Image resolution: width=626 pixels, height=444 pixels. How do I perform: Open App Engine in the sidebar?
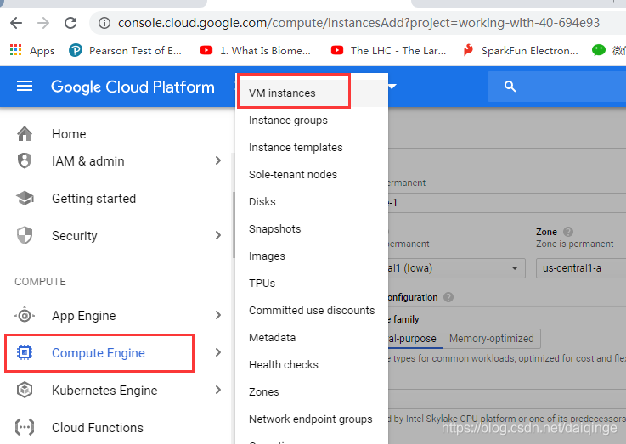[84, 316]
